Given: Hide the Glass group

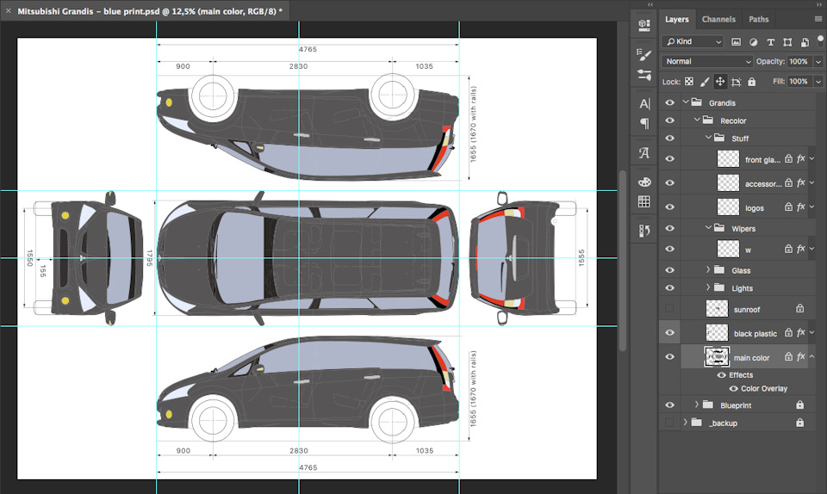Looking at the screenshot, I should coord(670,270).
